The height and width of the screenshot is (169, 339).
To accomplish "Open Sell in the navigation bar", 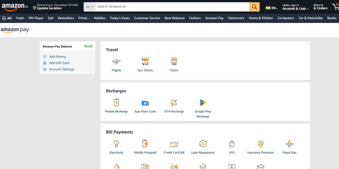I will click(51, 18).
